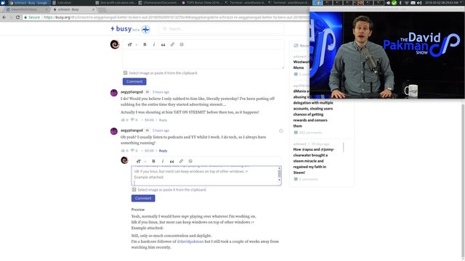Click Reply under 'Oh yeah?' comment
Screen dimensions: 465x261
point(163,151)
